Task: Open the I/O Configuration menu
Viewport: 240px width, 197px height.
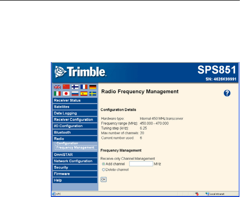Action: point(75,126)
